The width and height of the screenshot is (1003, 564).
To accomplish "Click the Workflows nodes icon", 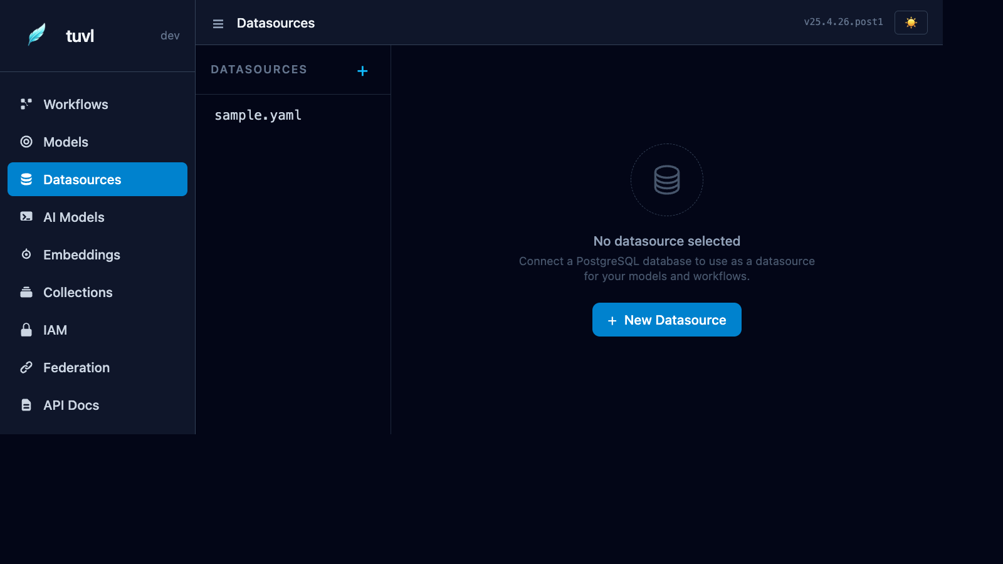I will tap(26, 104).
